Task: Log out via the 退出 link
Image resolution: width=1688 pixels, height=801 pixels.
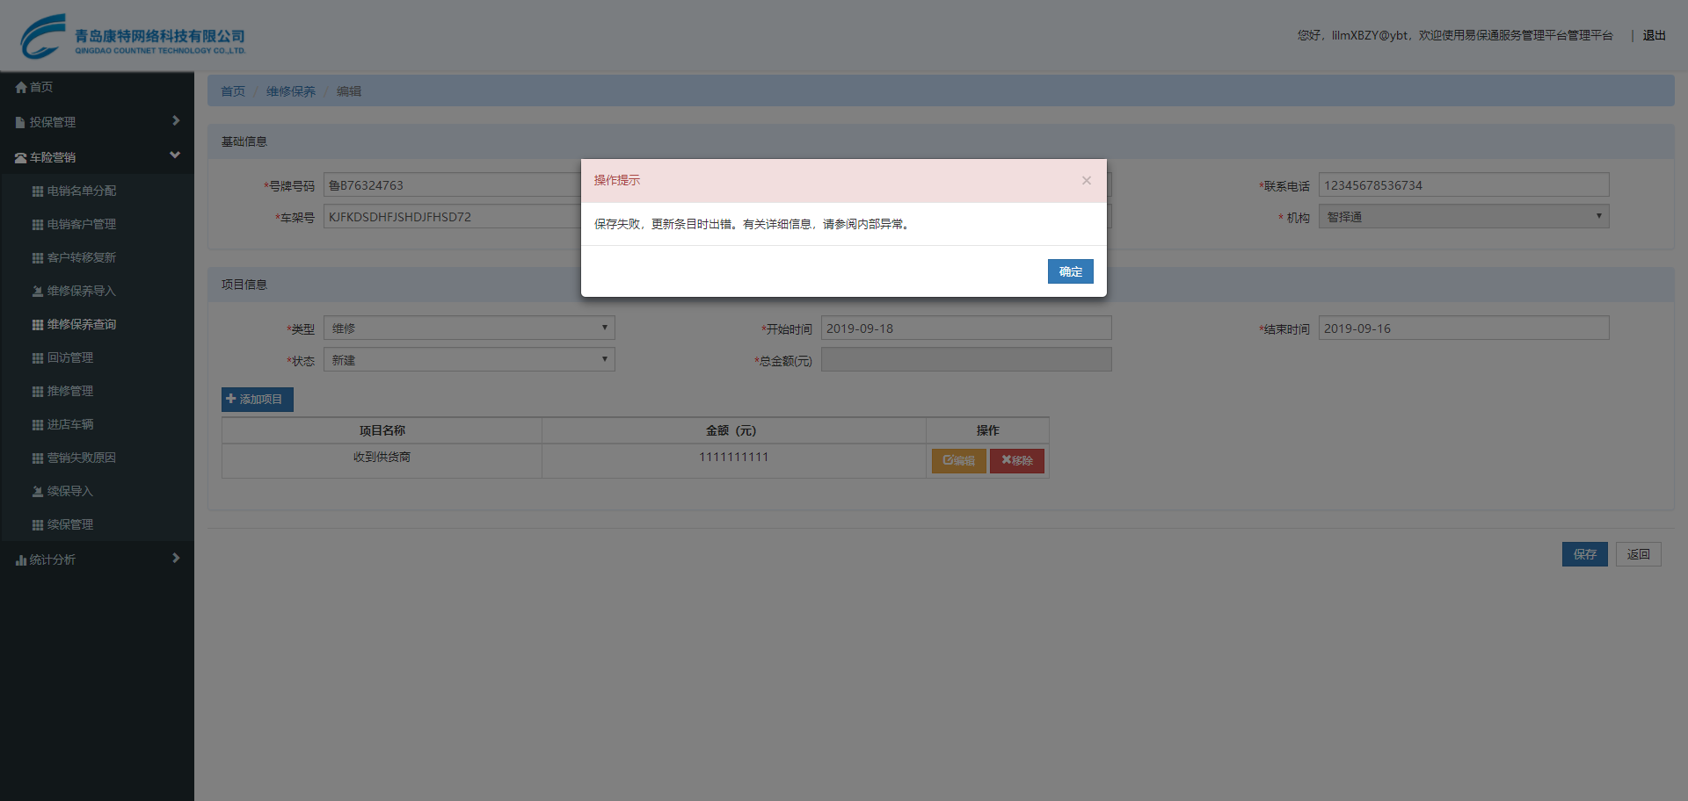Action: pos(1654,36)
